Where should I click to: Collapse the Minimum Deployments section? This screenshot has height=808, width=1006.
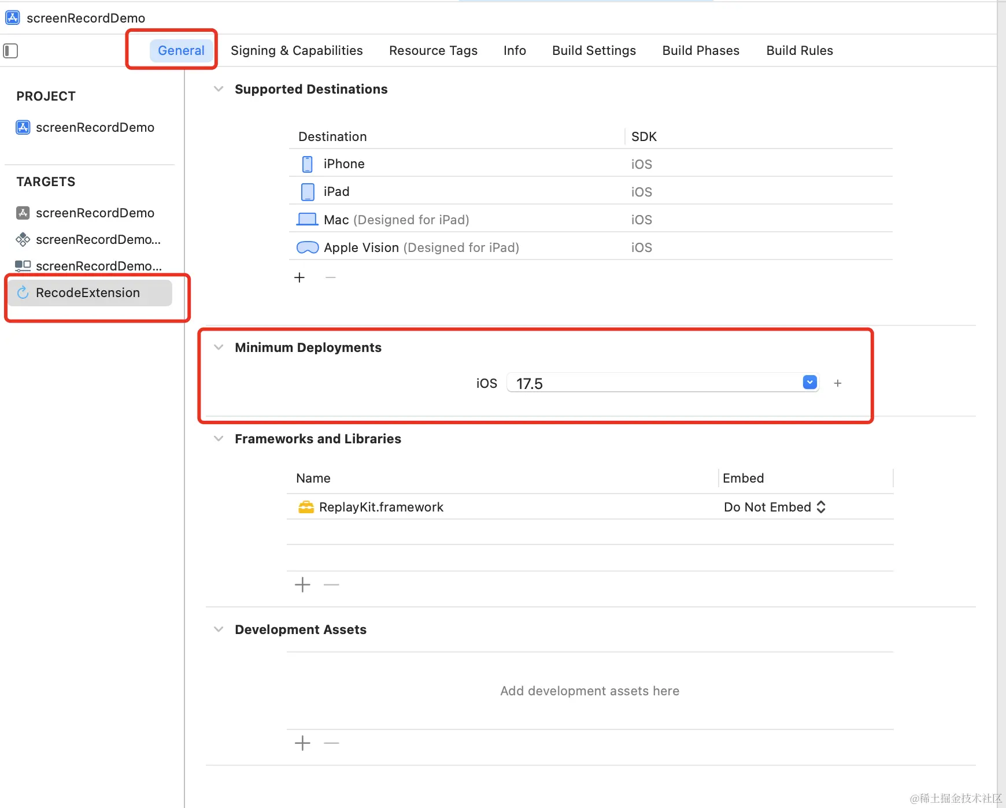pyautogui.click(x=219, y=347)
